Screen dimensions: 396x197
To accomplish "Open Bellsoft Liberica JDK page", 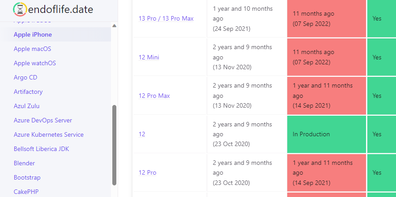I will [41, 149].
